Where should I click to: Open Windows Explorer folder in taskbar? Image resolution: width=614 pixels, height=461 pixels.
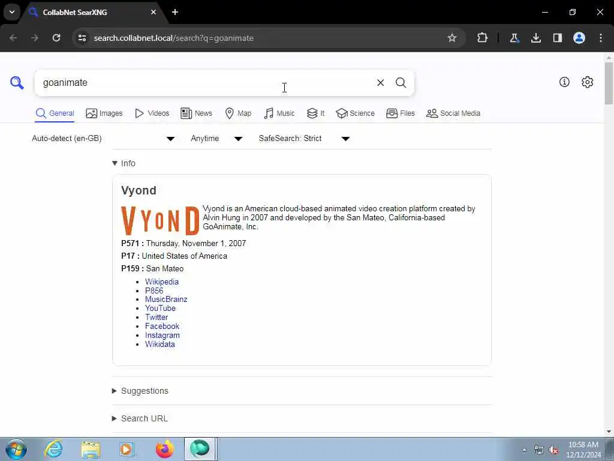(91, 449)
